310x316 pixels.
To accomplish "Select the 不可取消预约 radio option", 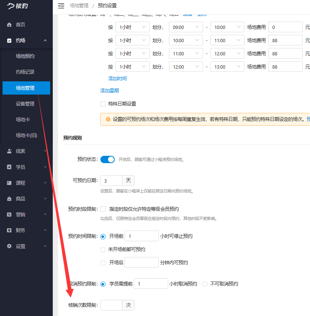I will click(204, 283).
